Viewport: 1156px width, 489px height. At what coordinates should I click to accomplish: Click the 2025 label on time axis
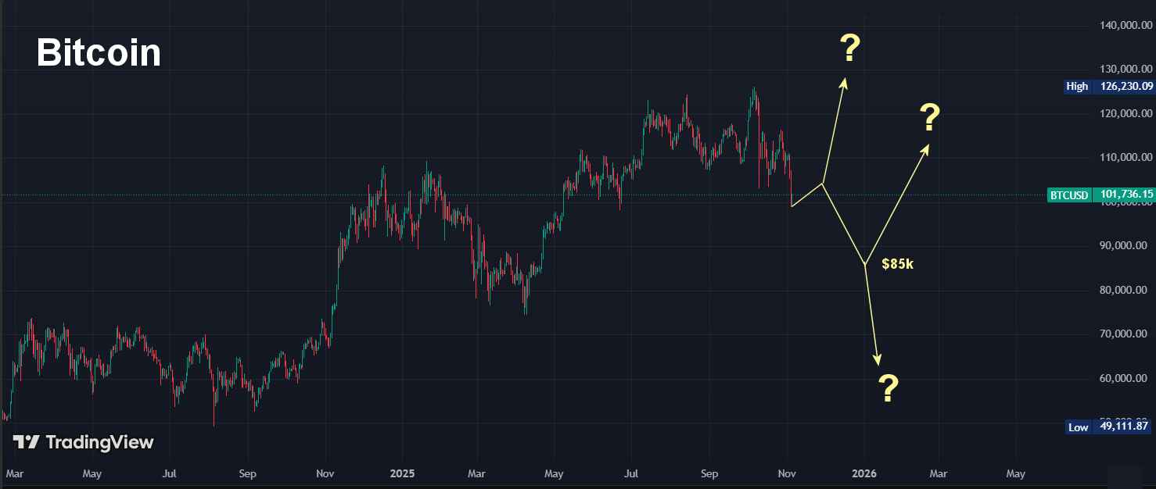(x=401, y=473)
